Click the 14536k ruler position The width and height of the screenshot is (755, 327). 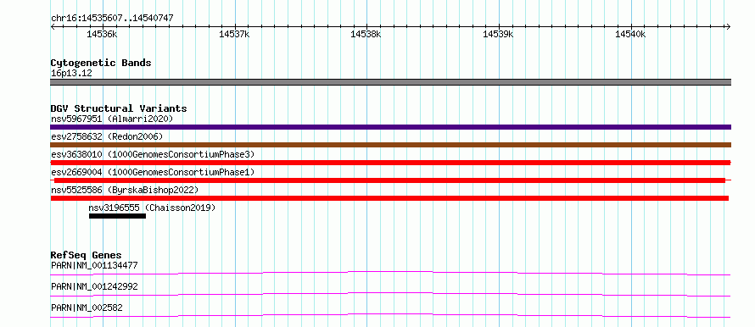(102, 34)
